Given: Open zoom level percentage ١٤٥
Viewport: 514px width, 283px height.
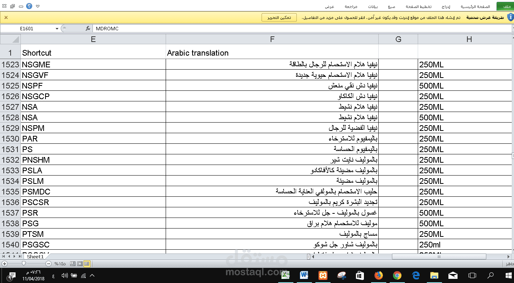Looking at the screenshot, I should (x=60, y=264).
